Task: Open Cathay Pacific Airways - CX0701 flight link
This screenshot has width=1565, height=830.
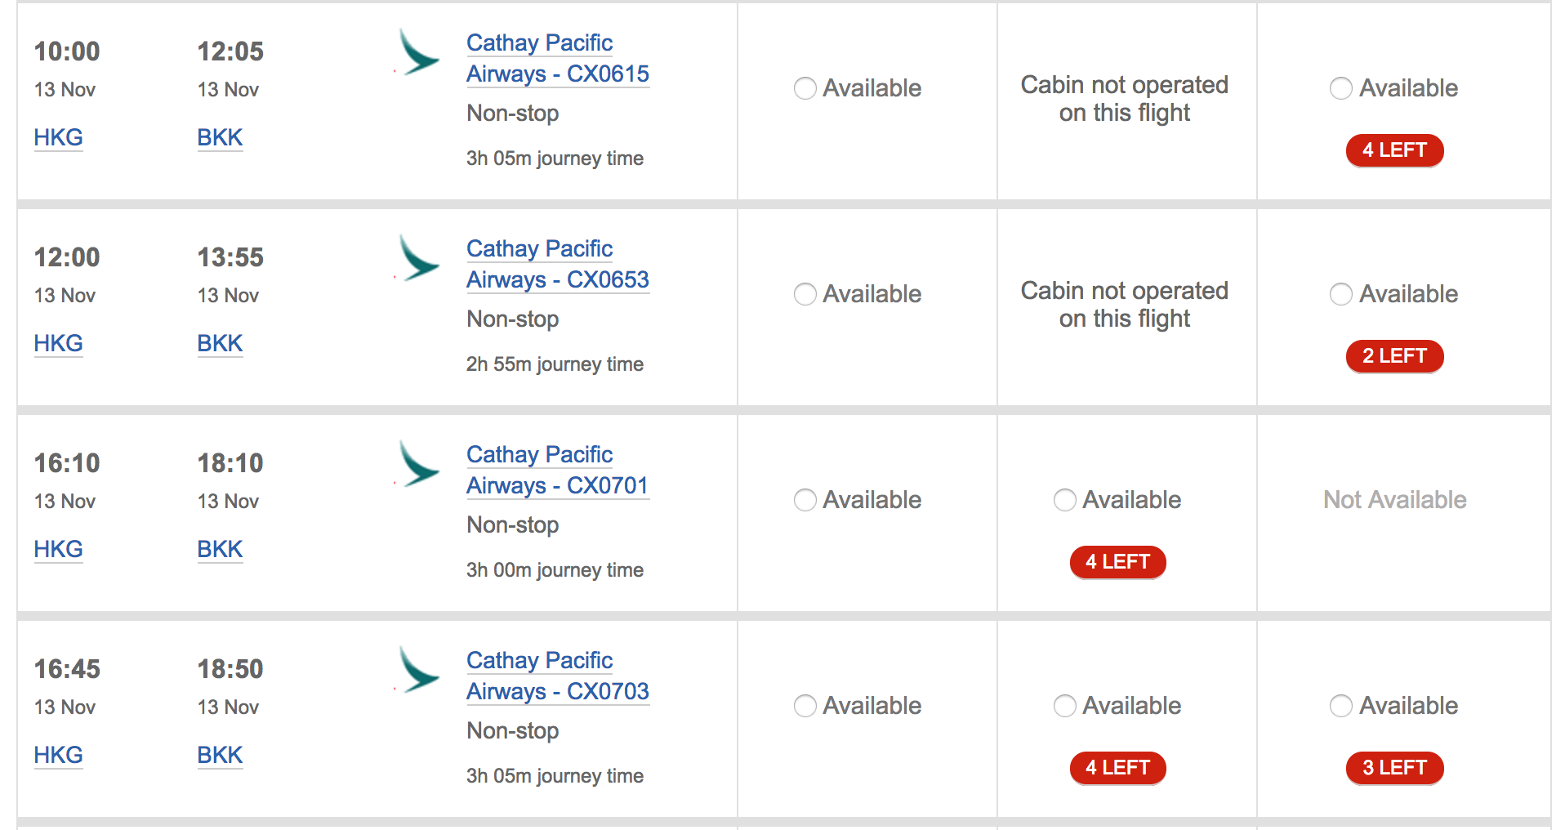Action: pos(558,470)
